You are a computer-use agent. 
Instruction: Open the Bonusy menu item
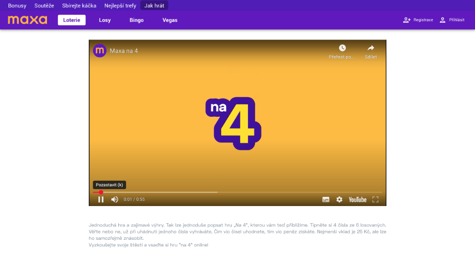(x=17, y=6)
